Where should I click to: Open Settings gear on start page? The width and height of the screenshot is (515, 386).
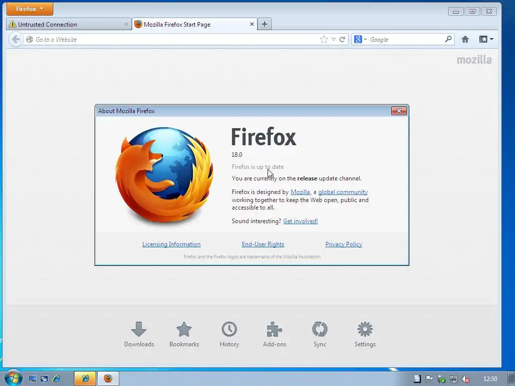pyautogui.click(x=365, y=334)
